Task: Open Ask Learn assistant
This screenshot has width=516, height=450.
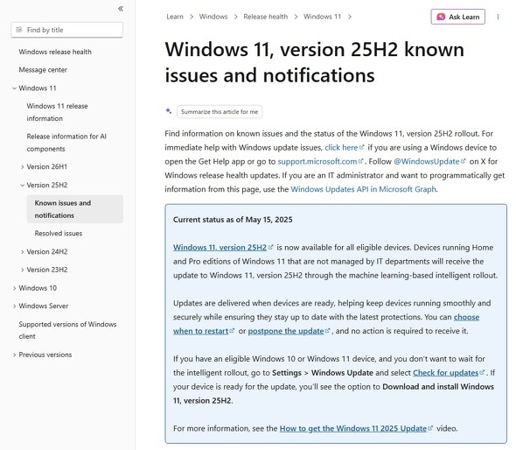Action: (457, 17)
